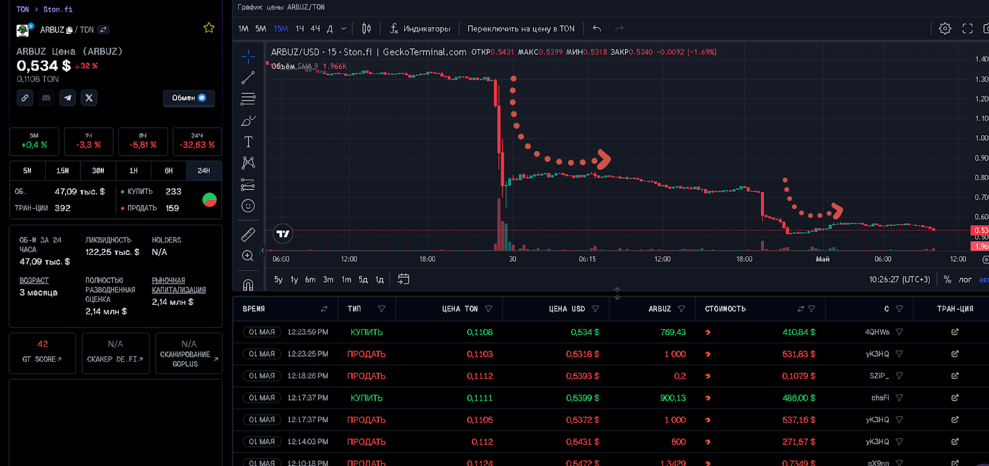Open the СКАНЕР DE.FI link

[x=116, y=353]
